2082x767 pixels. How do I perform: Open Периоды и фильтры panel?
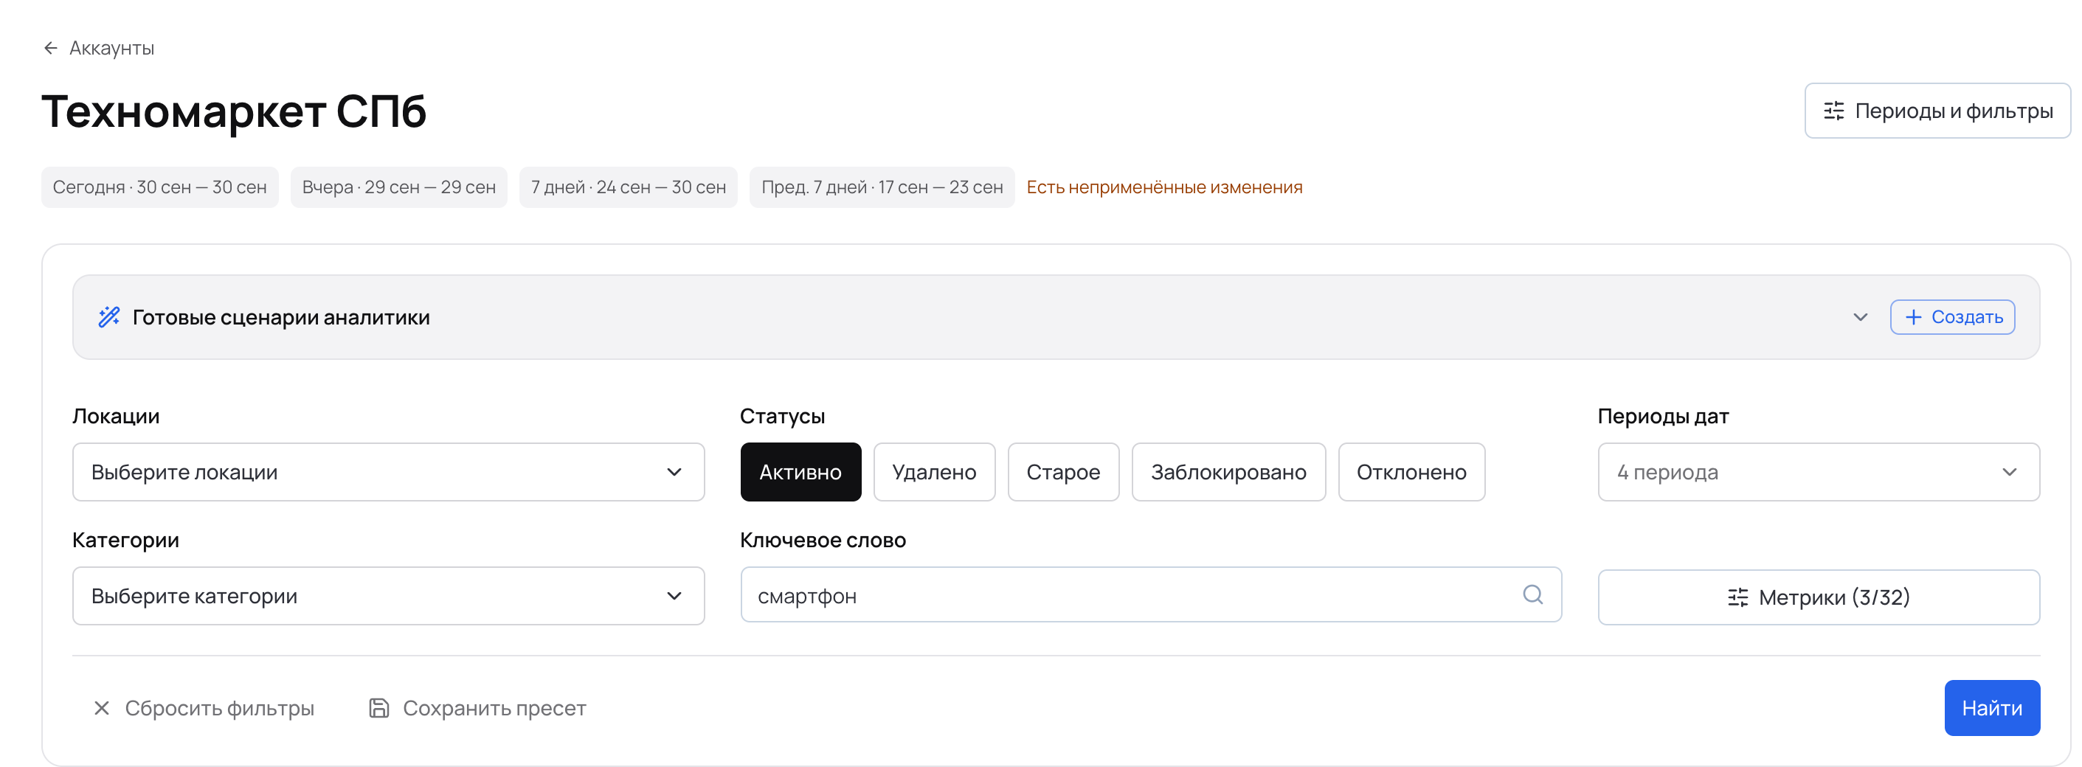pyautogui.click(x=1937, y=111)
